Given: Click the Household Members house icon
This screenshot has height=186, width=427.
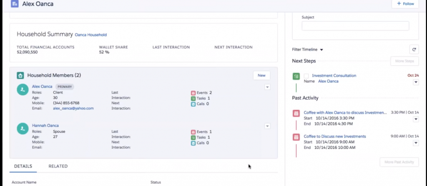Looking at the screenshot, I should [20, 75].
